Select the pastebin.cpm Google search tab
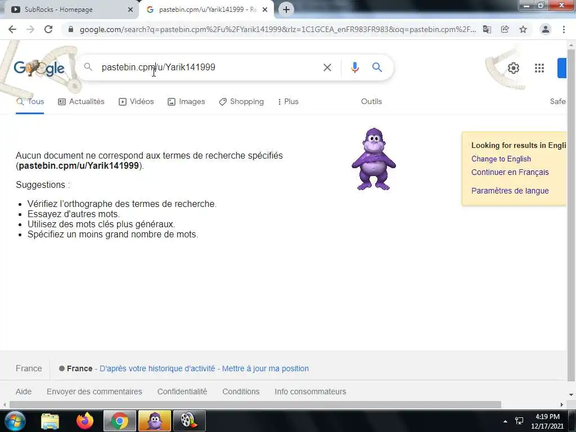The image size is (576, 432). 206,10
